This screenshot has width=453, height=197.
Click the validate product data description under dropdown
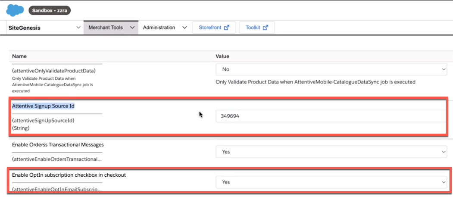pos(316,82)
